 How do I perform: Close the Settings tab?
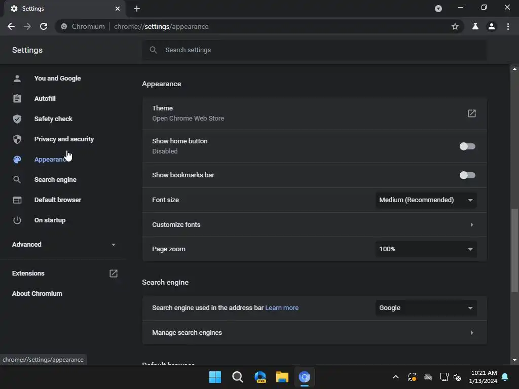pyautogui.click(x=118, y=9)
